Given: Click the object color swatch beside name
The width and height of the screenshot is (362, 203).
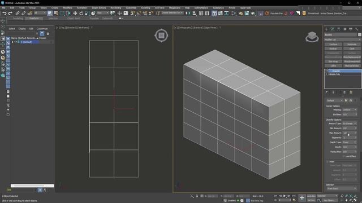Looking at the screenshot, I should pyautogui.click(x=360, y=35).
